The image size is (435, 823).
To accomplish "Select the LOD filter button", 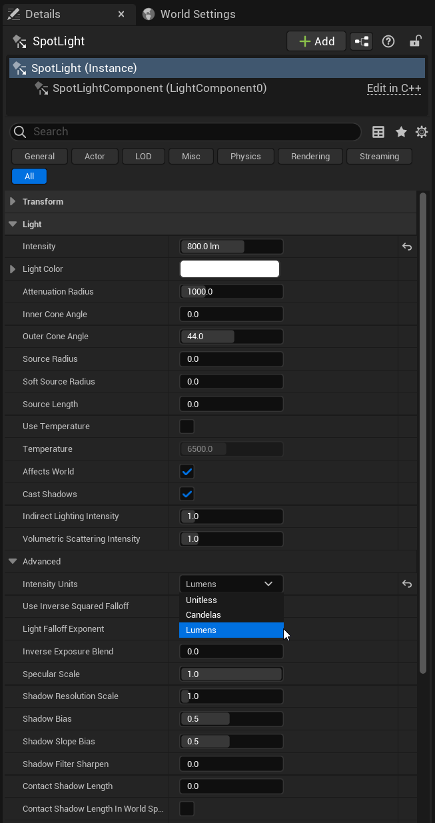I will coord(143,157).
